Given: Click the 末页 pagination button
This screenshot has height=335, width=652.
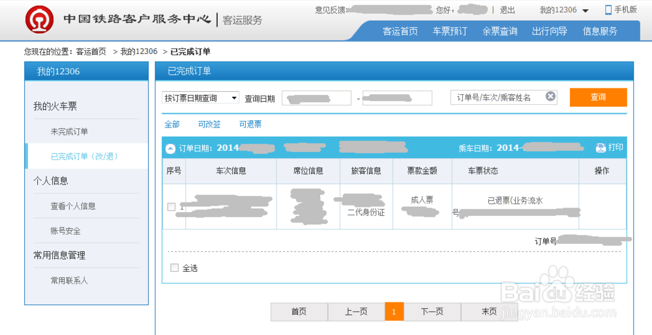Looking at the screenshot, I should coord(490,312).
